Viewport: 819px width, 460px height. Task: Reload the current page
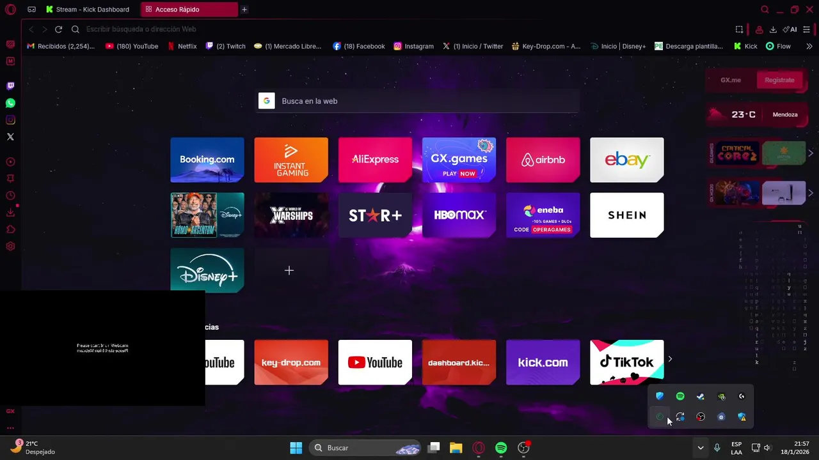click(58, 29)
